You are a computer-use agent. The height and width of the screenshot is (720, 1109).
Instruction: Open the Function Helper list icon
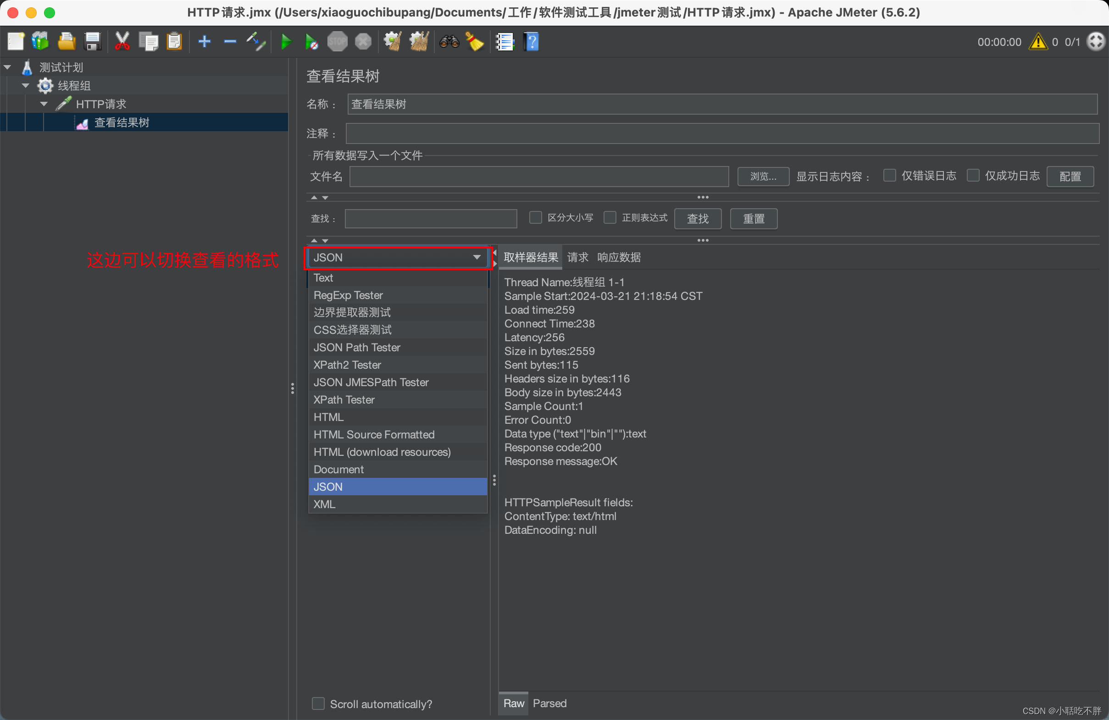[505, 42]
